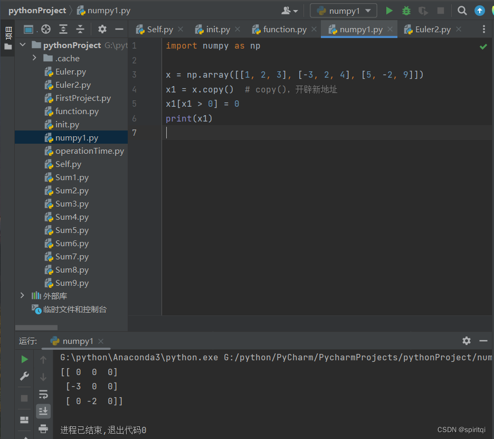Click the Stop square in top toolbar

441,11
